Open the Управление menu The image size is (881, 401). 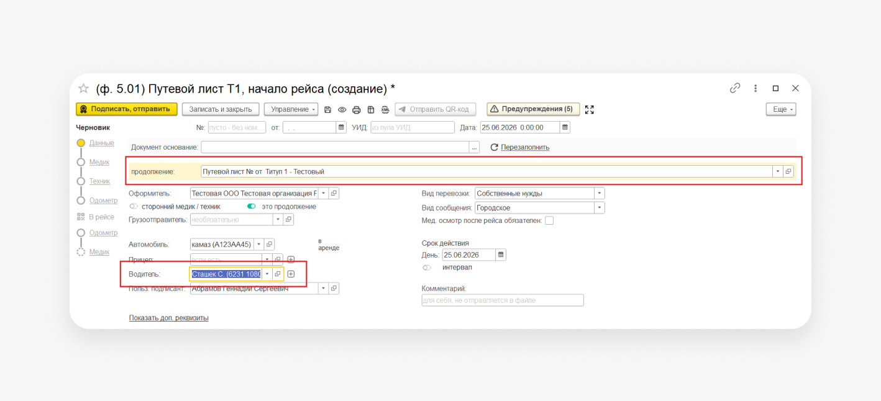tap(291, 109)
